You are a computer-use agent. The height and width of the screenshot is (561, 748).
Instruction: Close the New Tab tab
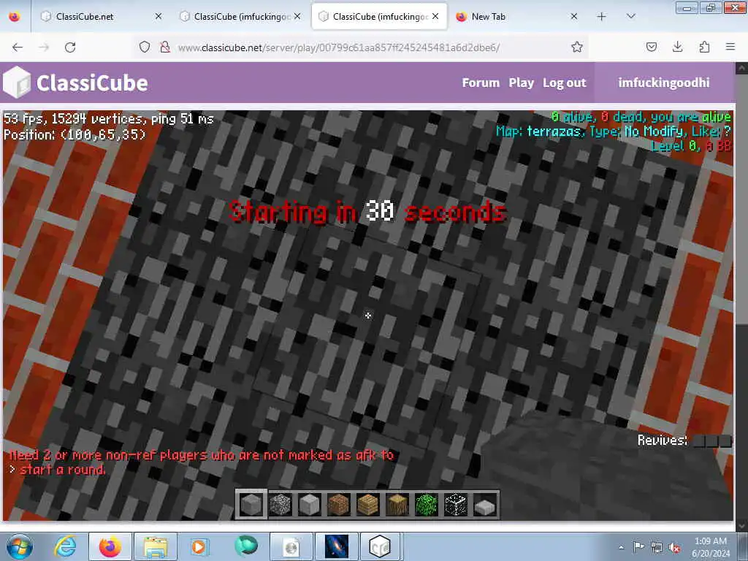(574, 16)
